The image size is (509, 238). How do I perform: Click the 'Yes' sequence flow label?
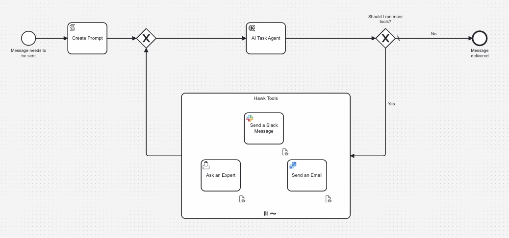pos(391,104)
